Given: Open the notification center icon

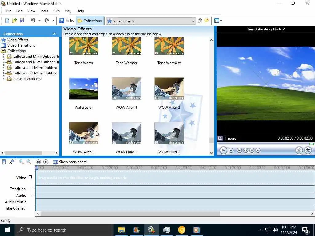Looking at the screenshot, I should pyautogui.click(x=305, y=230).
